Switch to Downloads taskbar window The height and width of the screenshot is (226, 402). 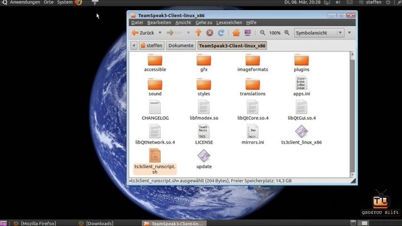[96, 223]
